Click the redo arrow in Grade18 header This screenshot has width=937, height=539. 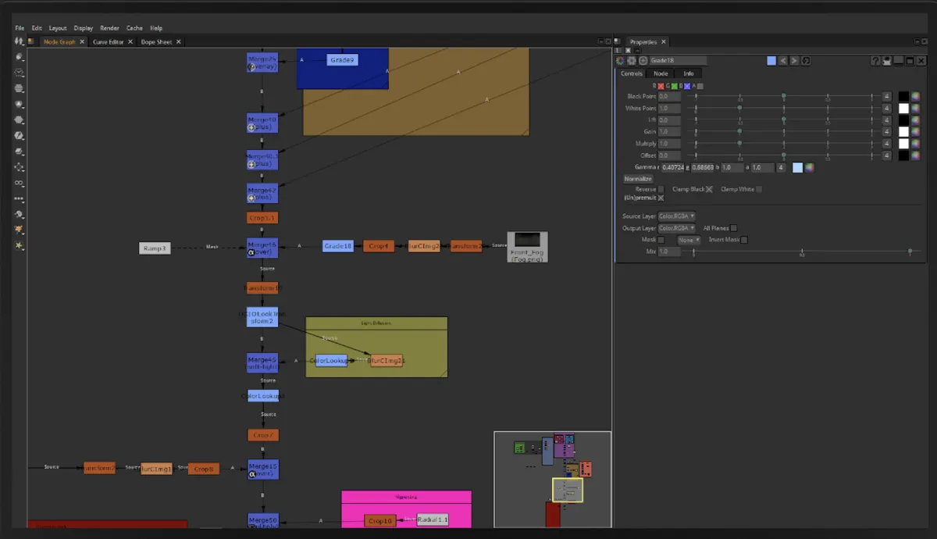pyautogui.click(x=794, y=60)
